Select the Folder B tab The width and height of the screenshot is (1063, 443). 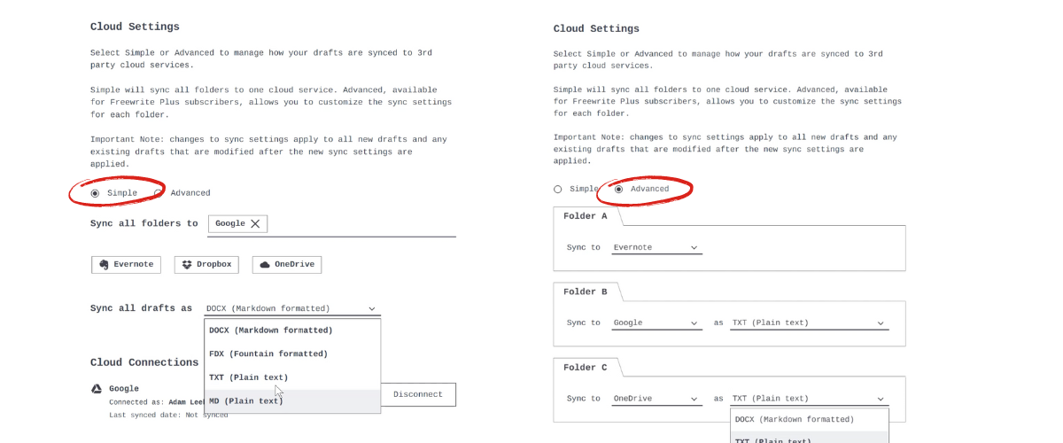pyautogui.click(x=586, y=291)
